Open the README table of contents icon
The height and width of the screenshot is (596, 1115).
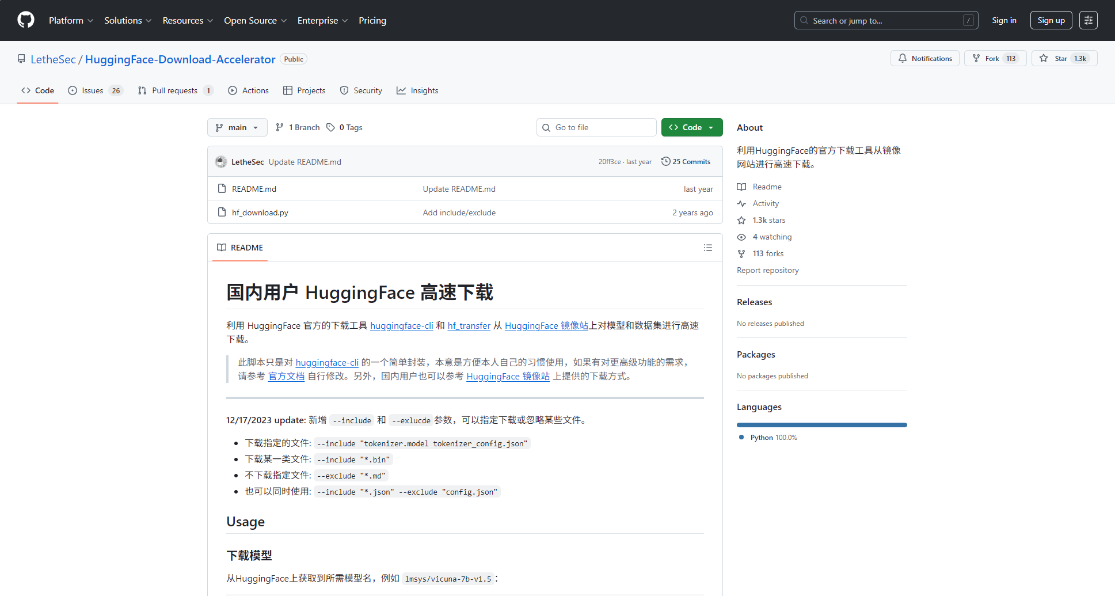tap(708, 248)
